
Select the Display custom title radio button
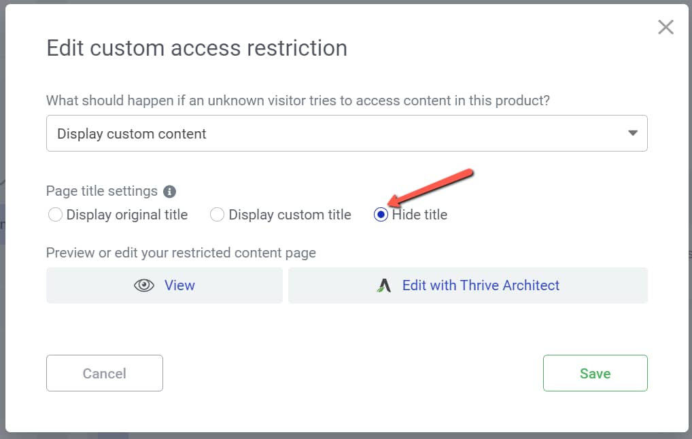(217, 215)
